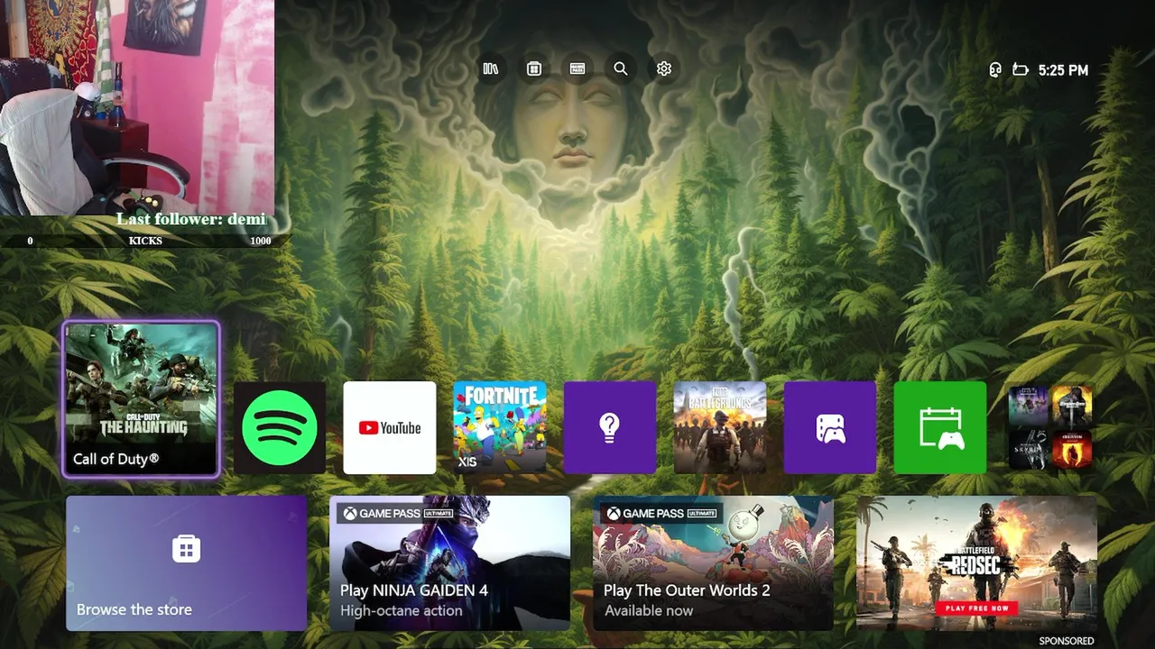The image size is (1155, 649).
Task: Open Play NINJA GAIDEN 4 card
Action: click(x=449, y=562)
